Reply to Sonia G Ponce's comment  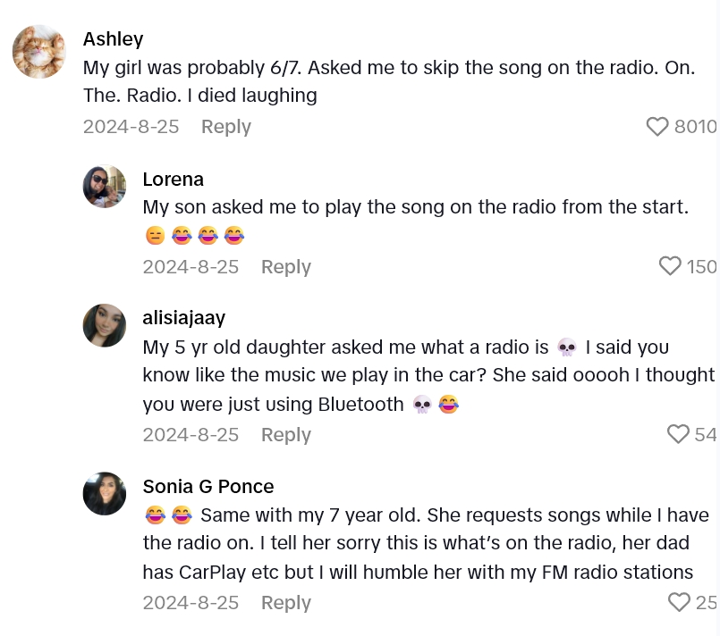(x=285, y=602)
